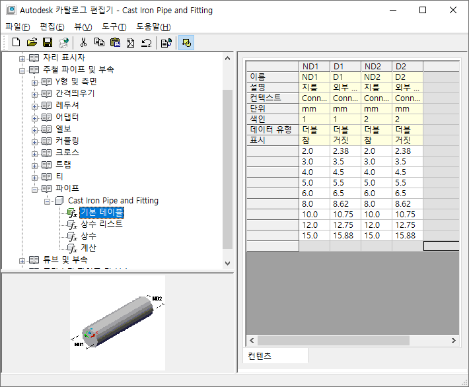Click the part cube icon for Cast Iron Pipe
Screen dimensions: 469x387
(59, 201)
